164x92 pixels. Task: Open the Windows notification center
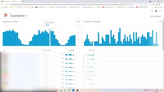(161, 90)
